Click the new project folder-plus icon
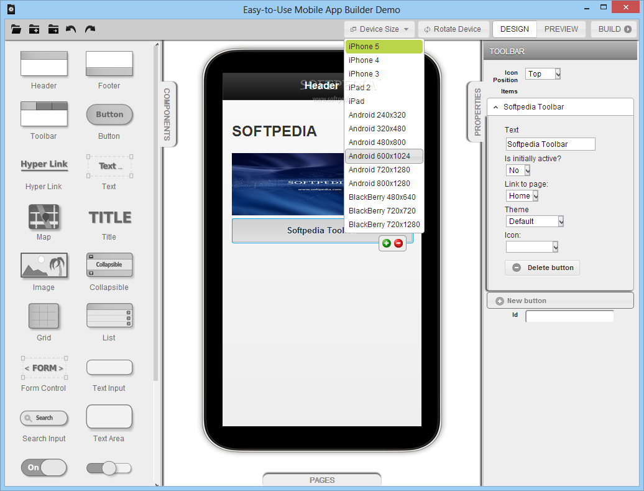644x491 pixels. click(x=34, y=29)
